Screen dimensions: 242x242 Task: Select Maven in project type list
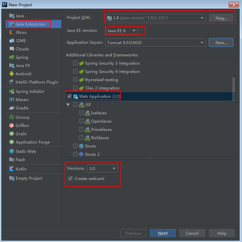[34, 100]
